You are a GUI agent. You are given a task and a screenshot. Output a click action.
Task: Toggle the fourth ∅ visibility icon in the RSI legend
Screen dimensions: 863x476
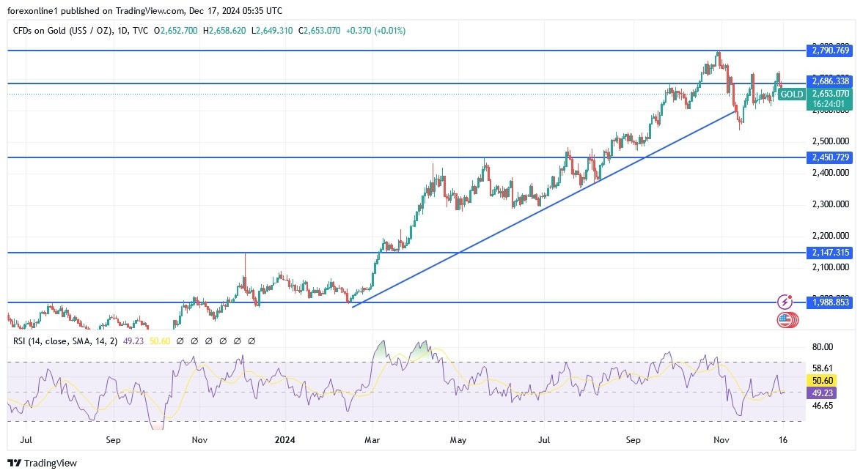pos(223,341)
